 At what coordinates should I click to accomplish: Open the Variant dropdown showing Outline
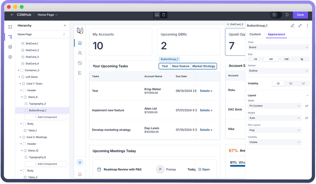click(279, 71)
